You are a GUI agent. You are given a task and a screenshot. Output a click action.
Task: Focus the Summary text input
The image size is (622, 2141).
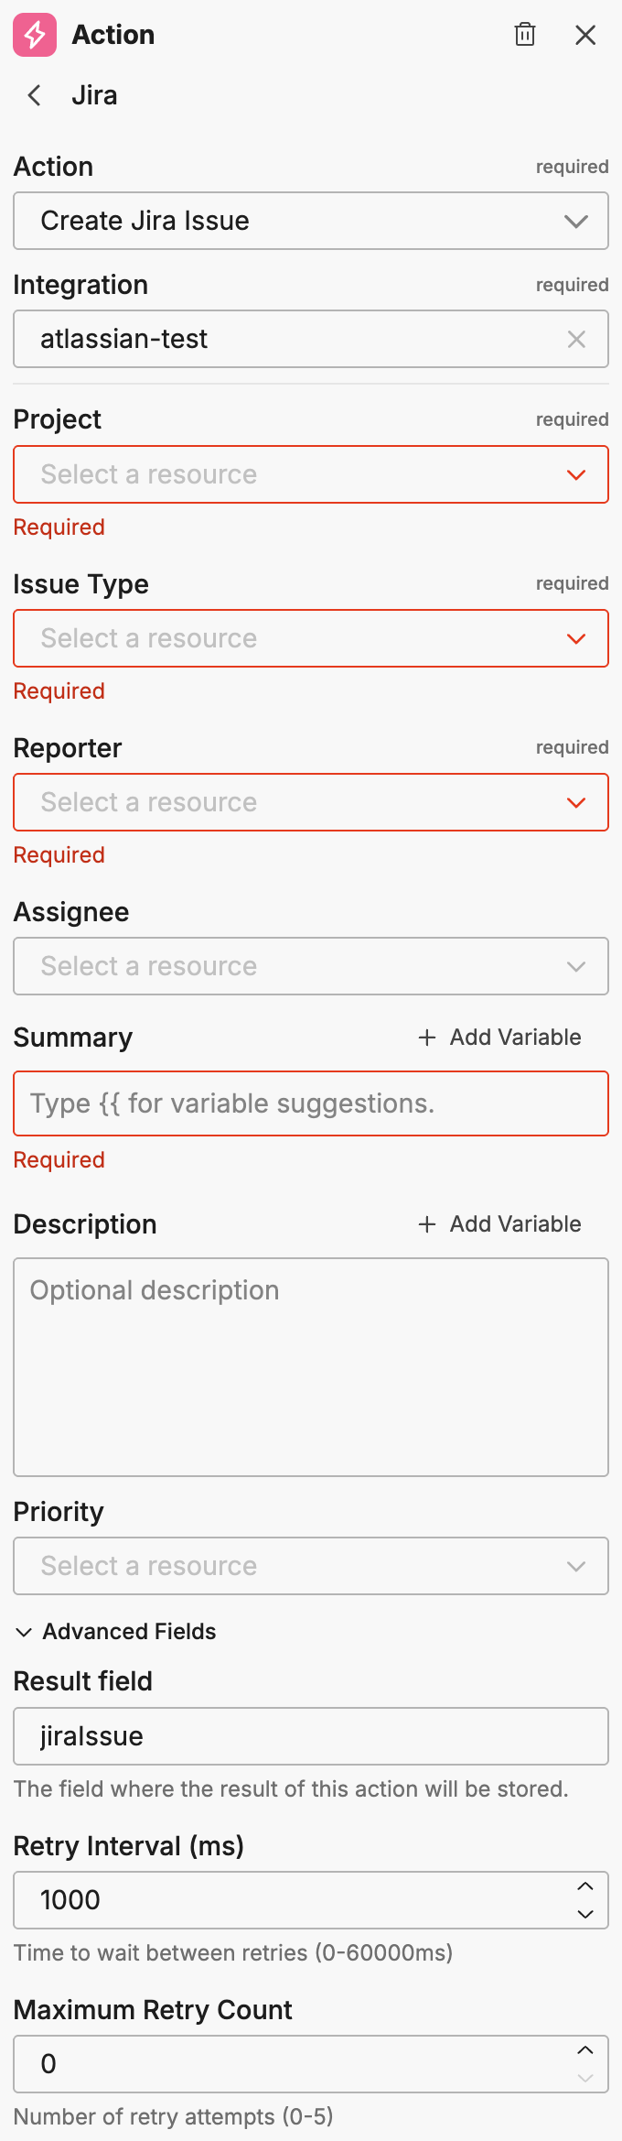point(311,1103)
